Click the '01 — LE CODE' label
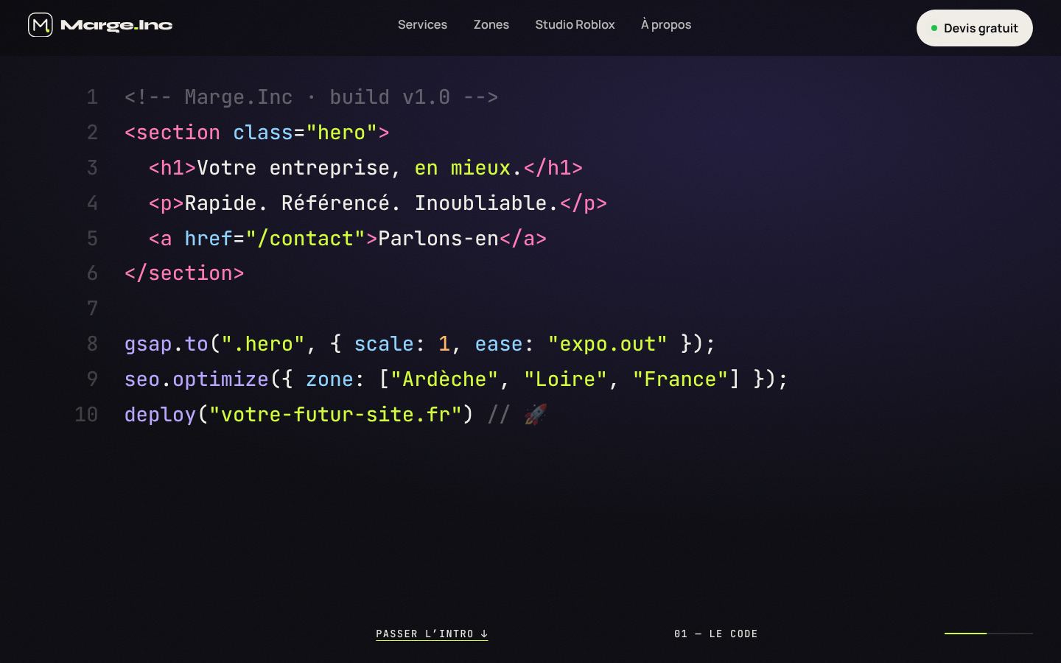Screen dimensions: 1061x663 pos(716,634)
